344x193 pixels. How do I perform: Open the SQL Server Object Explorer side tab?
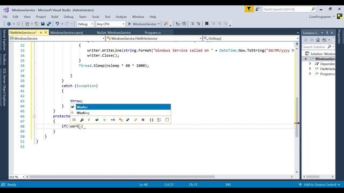click(x=4, y=87)
